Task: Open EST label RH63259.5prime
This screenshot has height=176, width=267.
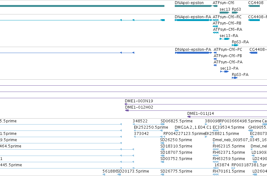Action: (x=229, y=159)
